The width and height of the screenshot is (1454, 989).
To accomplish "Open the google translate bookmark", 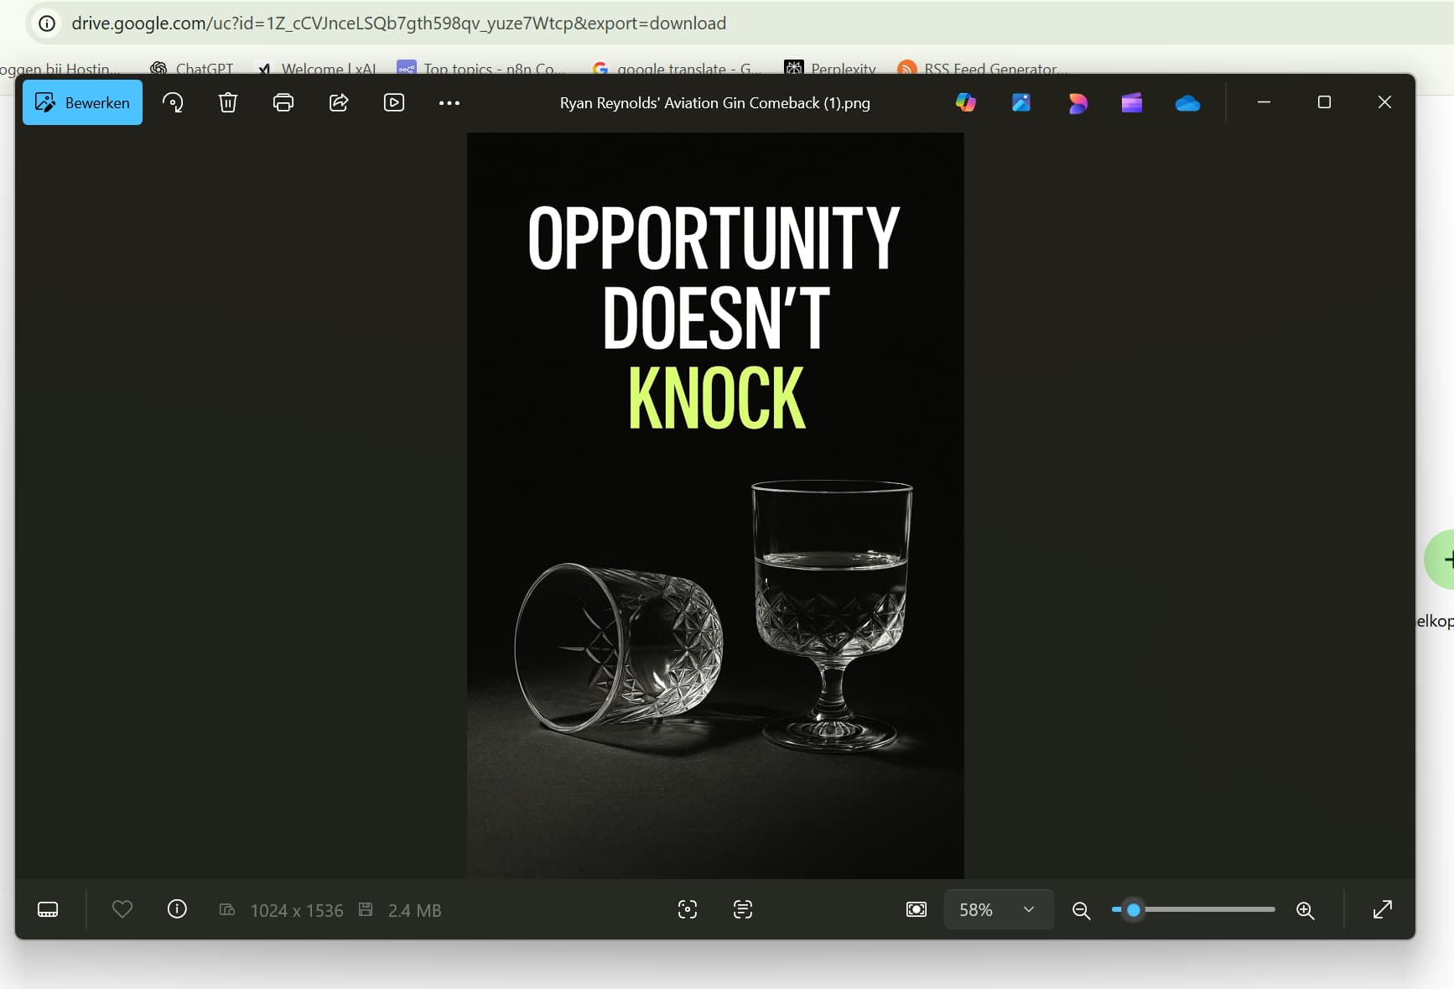I will [677, 68].
